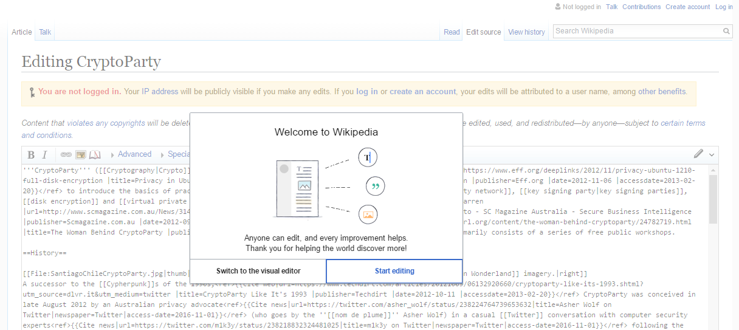The height and width of the screenshot is (330, 739).
Task: Follow 'create an account' link in the warning
Action: click(423, 92)
